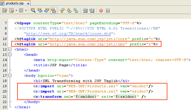The image size is (191, 110).
Task: Click the Last Edit toolbar icon
Action: coord(5,11)
